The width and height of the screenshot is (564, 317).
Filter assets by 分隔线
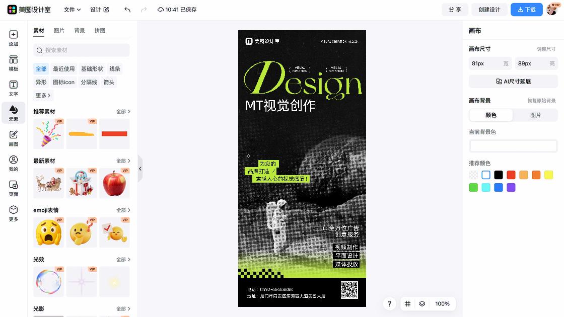click(x=89, y=82)
